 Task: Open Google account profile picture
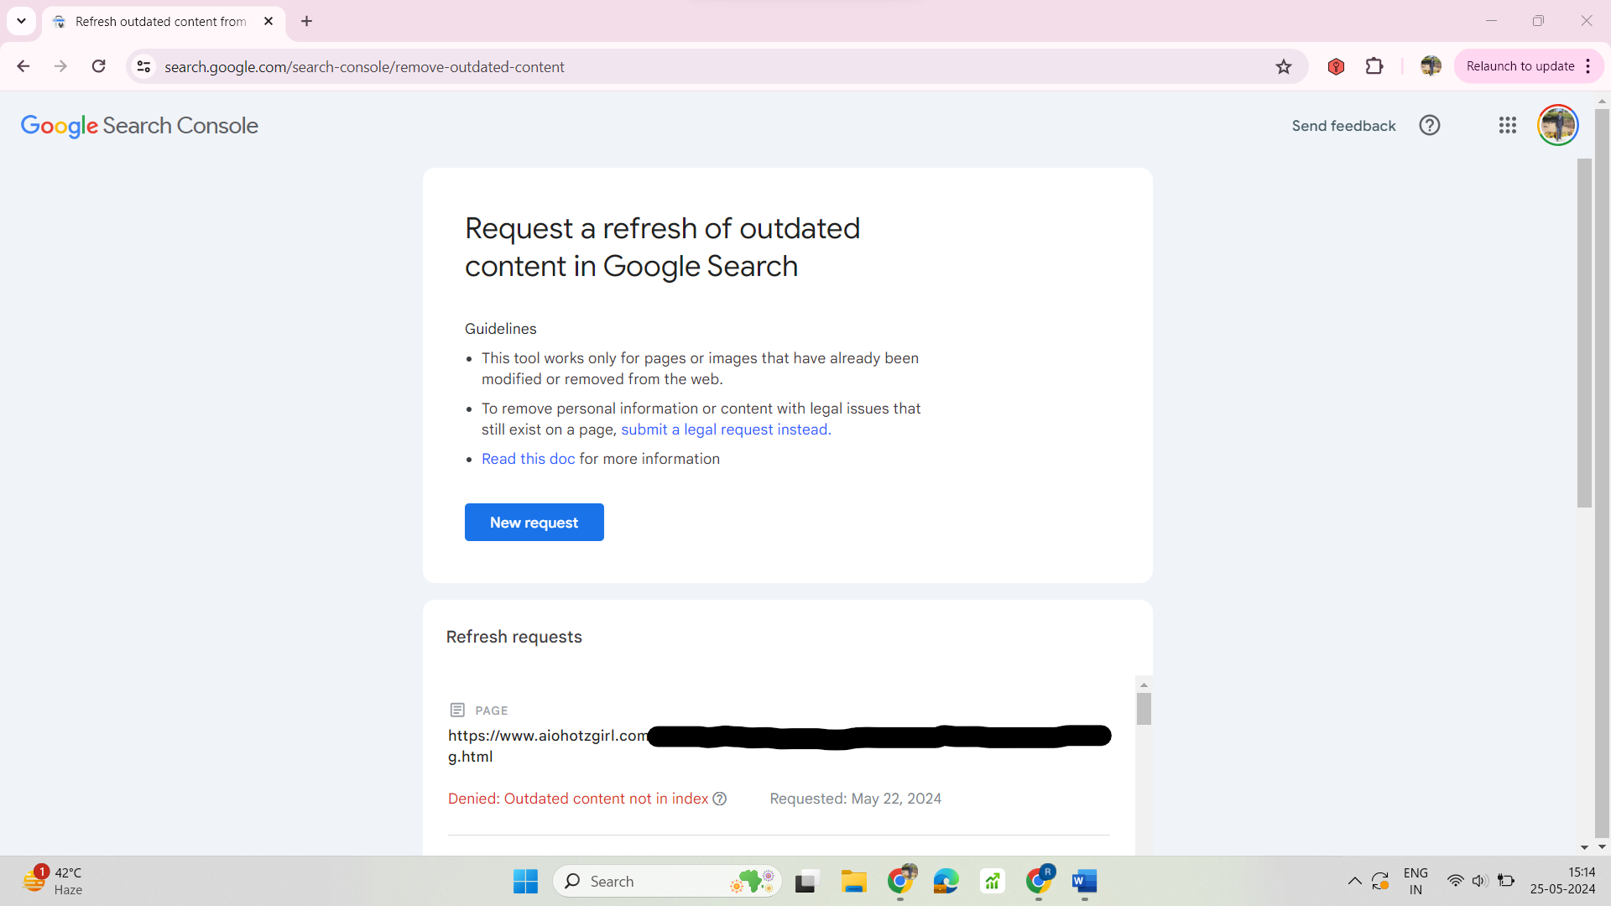pyautogui.click(x=1557, y=126)
